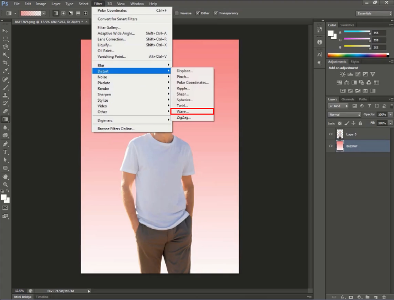Select the Brush tool

click(x=5, y=88)
